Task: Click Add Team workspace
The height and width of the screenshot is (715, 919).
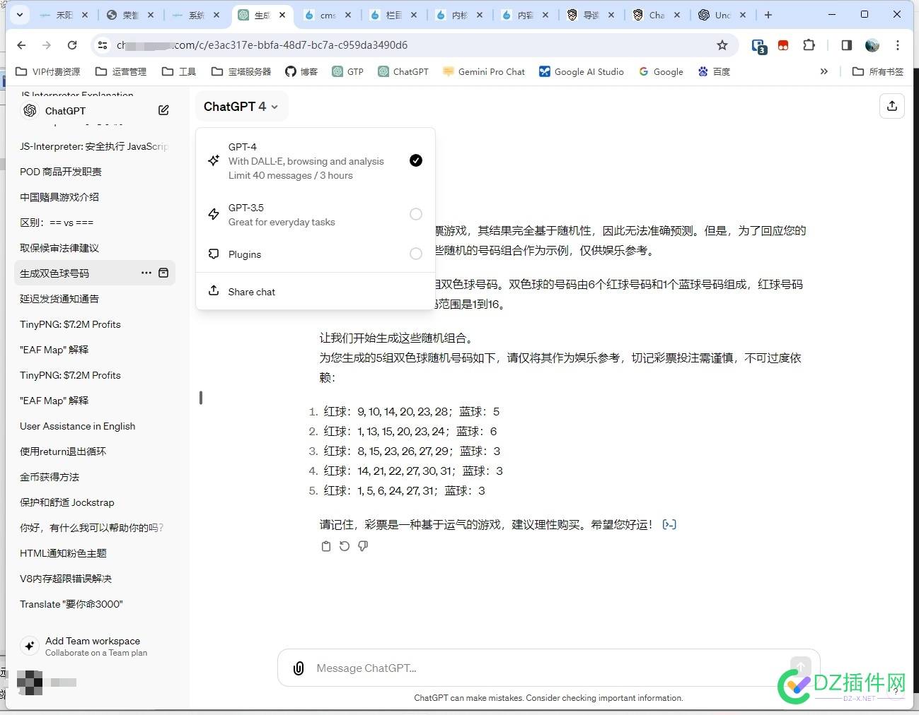Action: [97, 646]
